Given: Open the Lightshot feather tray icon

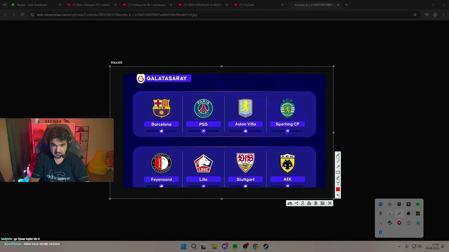Looking at the screenshot, I should 399,213.
